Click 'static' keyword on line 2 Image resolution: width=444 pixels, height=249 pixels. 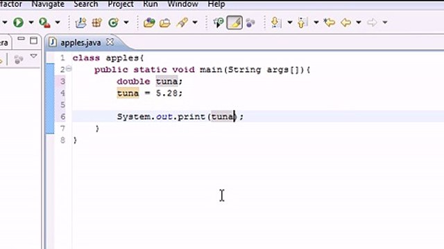tap(150, 70)
